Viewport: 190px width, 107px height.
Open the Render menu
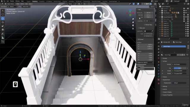tap(12, 1)
